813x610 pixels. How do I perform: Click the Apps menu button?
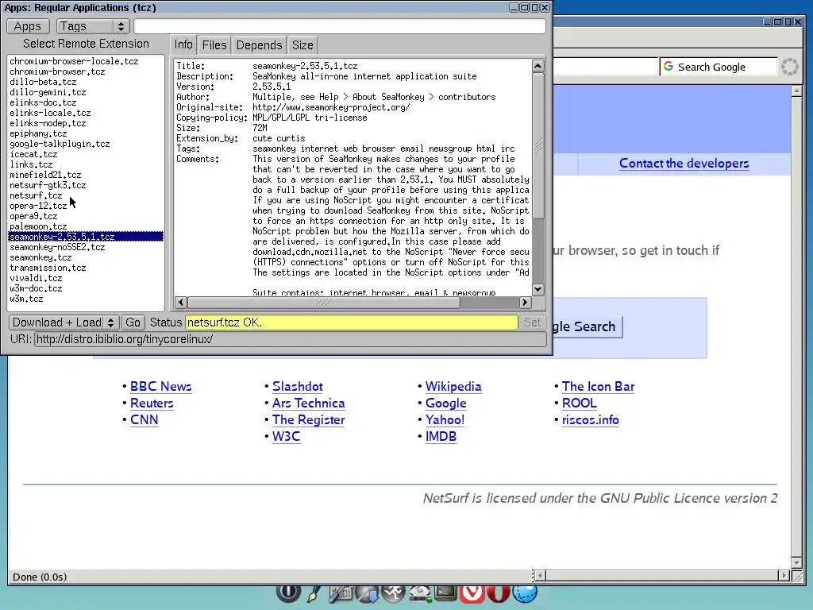[28, 26]
